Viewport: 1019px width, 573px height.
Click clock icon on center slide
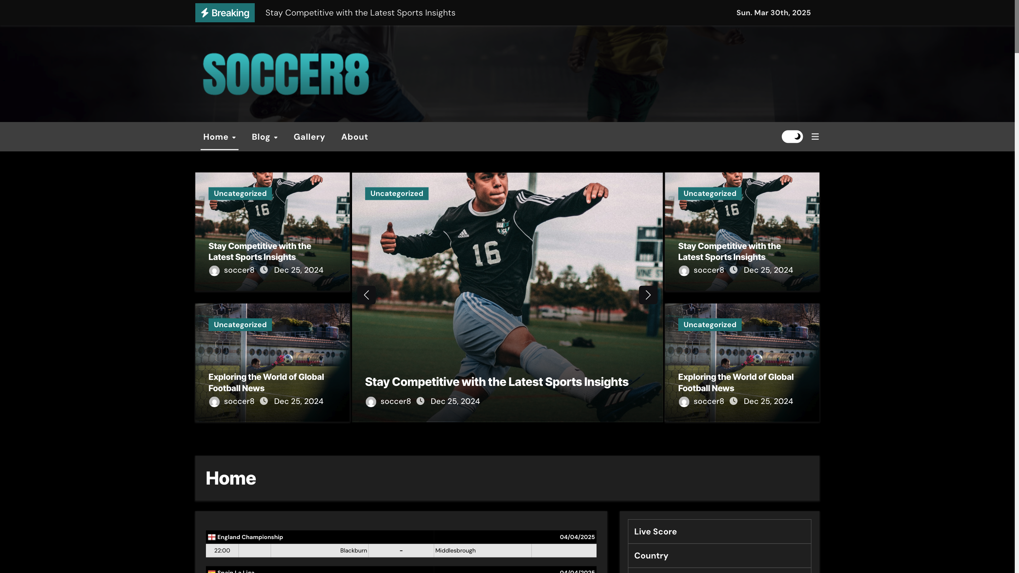(x=420, y=401)
